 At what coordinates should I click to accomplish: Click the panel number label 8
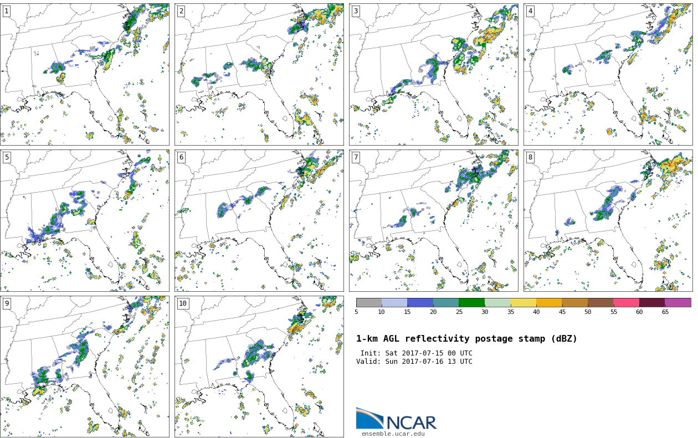click(x=530, y=157)
